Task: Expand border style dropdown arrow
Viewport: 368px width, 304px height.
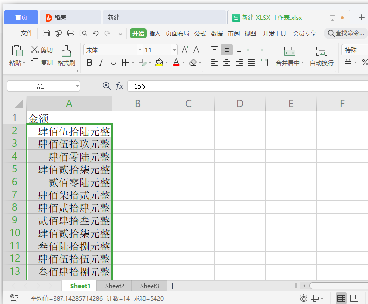Action: (133, 62)
